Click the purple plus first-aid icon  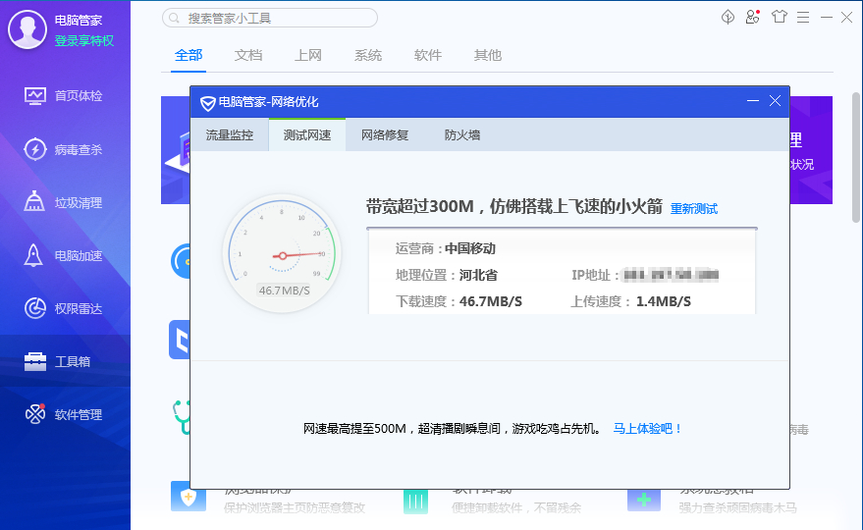[644, 500]
